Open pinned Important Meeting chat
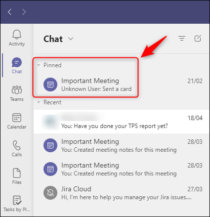This screenshot has width=210, height=217. [122, 85]
